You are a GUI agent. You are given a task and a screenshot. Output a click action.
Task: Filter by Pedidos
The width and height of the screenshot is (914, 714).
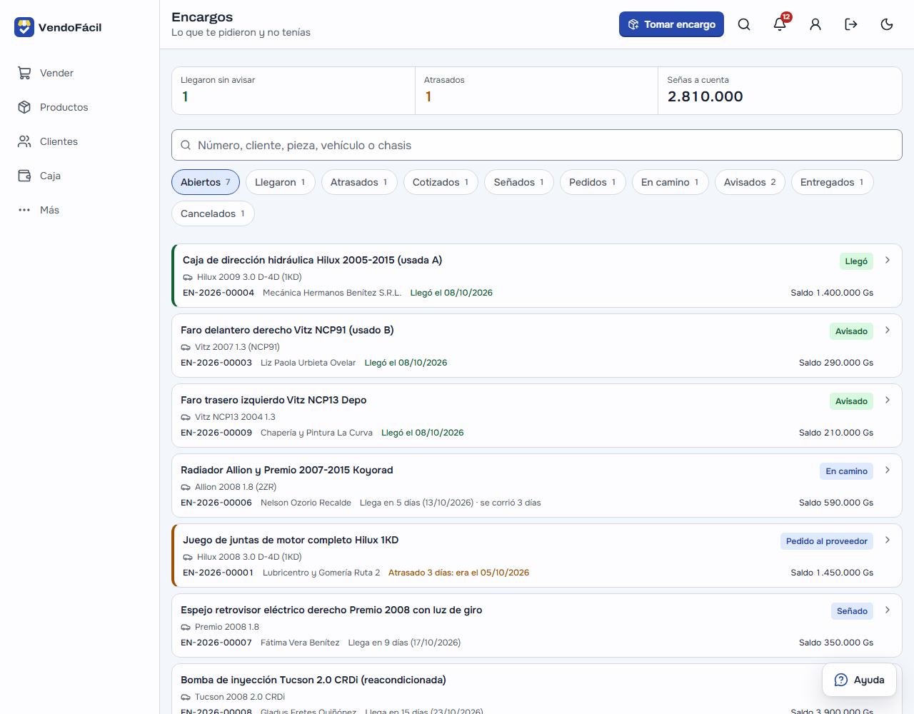coord(593,182)
